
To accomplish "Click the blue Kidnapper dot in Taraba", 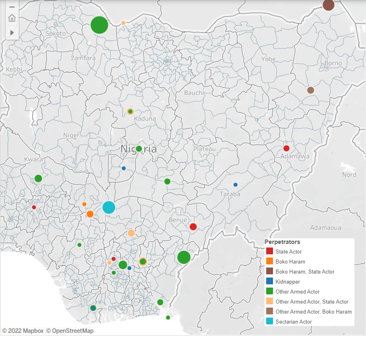I will click(x=236, y=184).
